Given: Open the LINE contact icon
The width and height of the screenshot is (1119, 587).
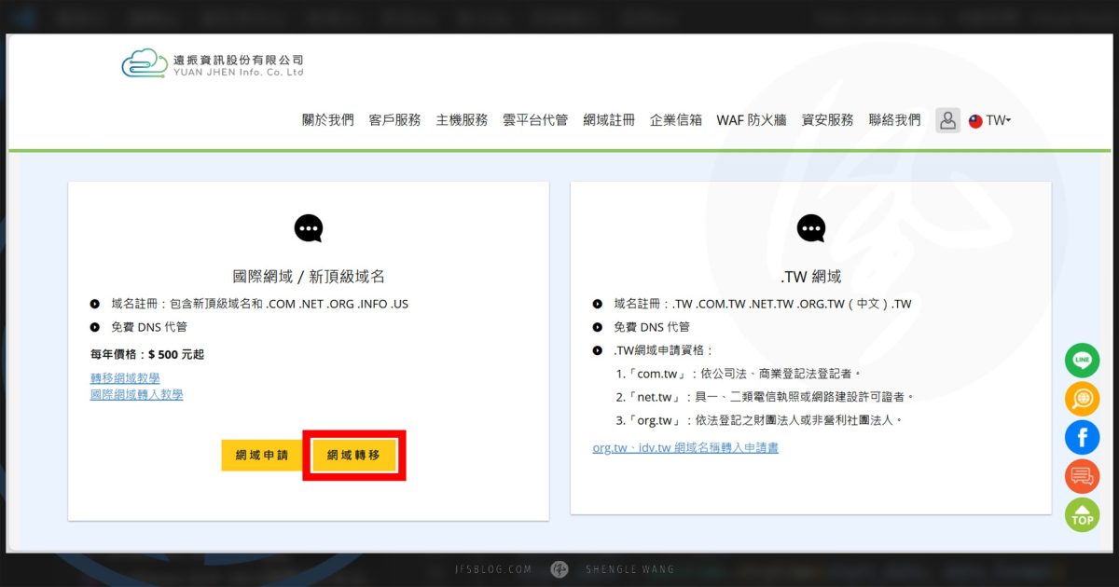Looking at the screenshot, I should (1082, 361).
